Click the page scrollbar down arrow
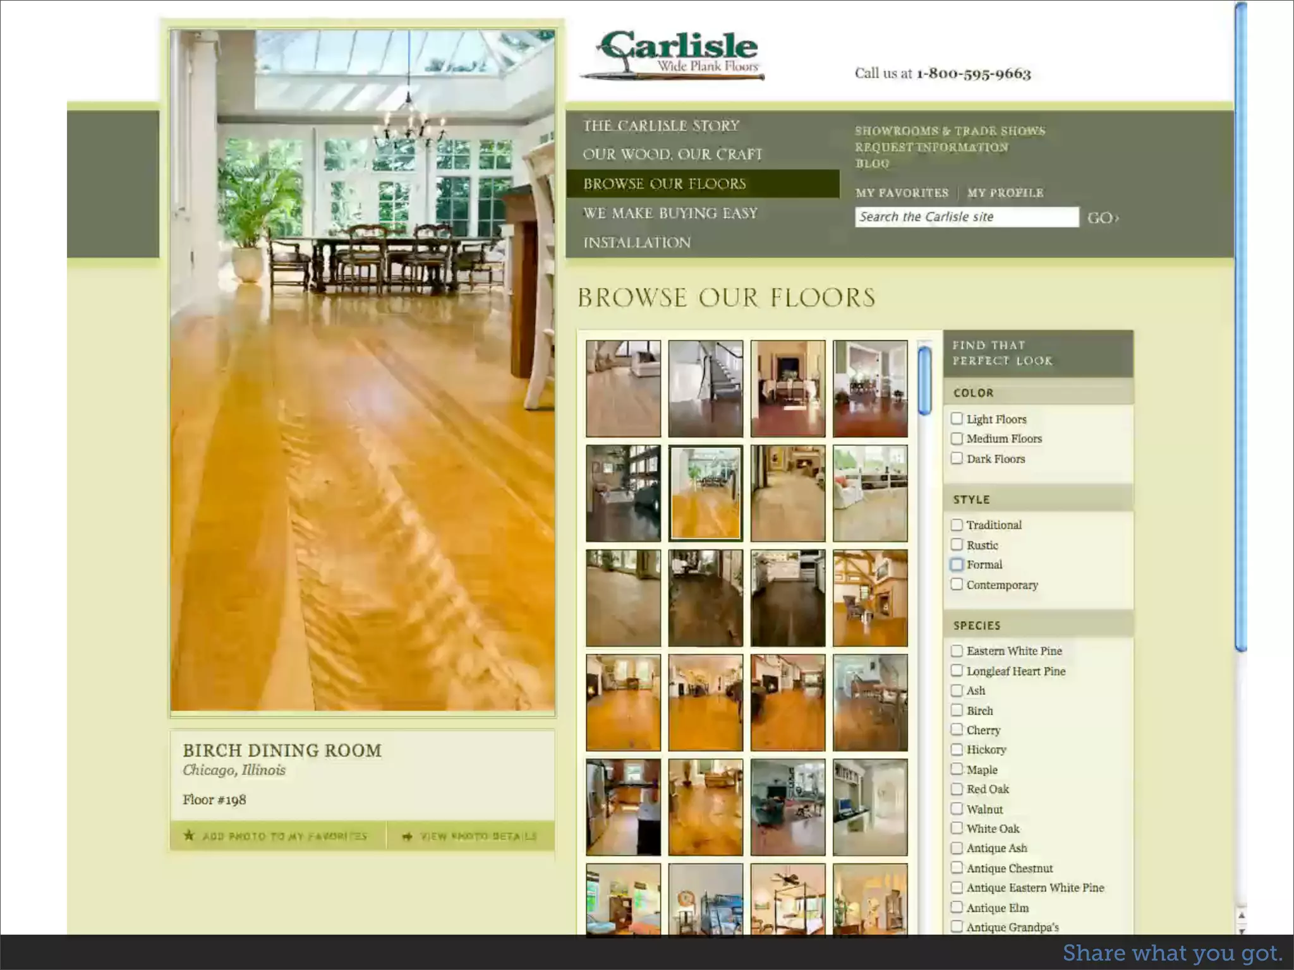Viewport: 1294px width, 970px height. (1241, 930)
